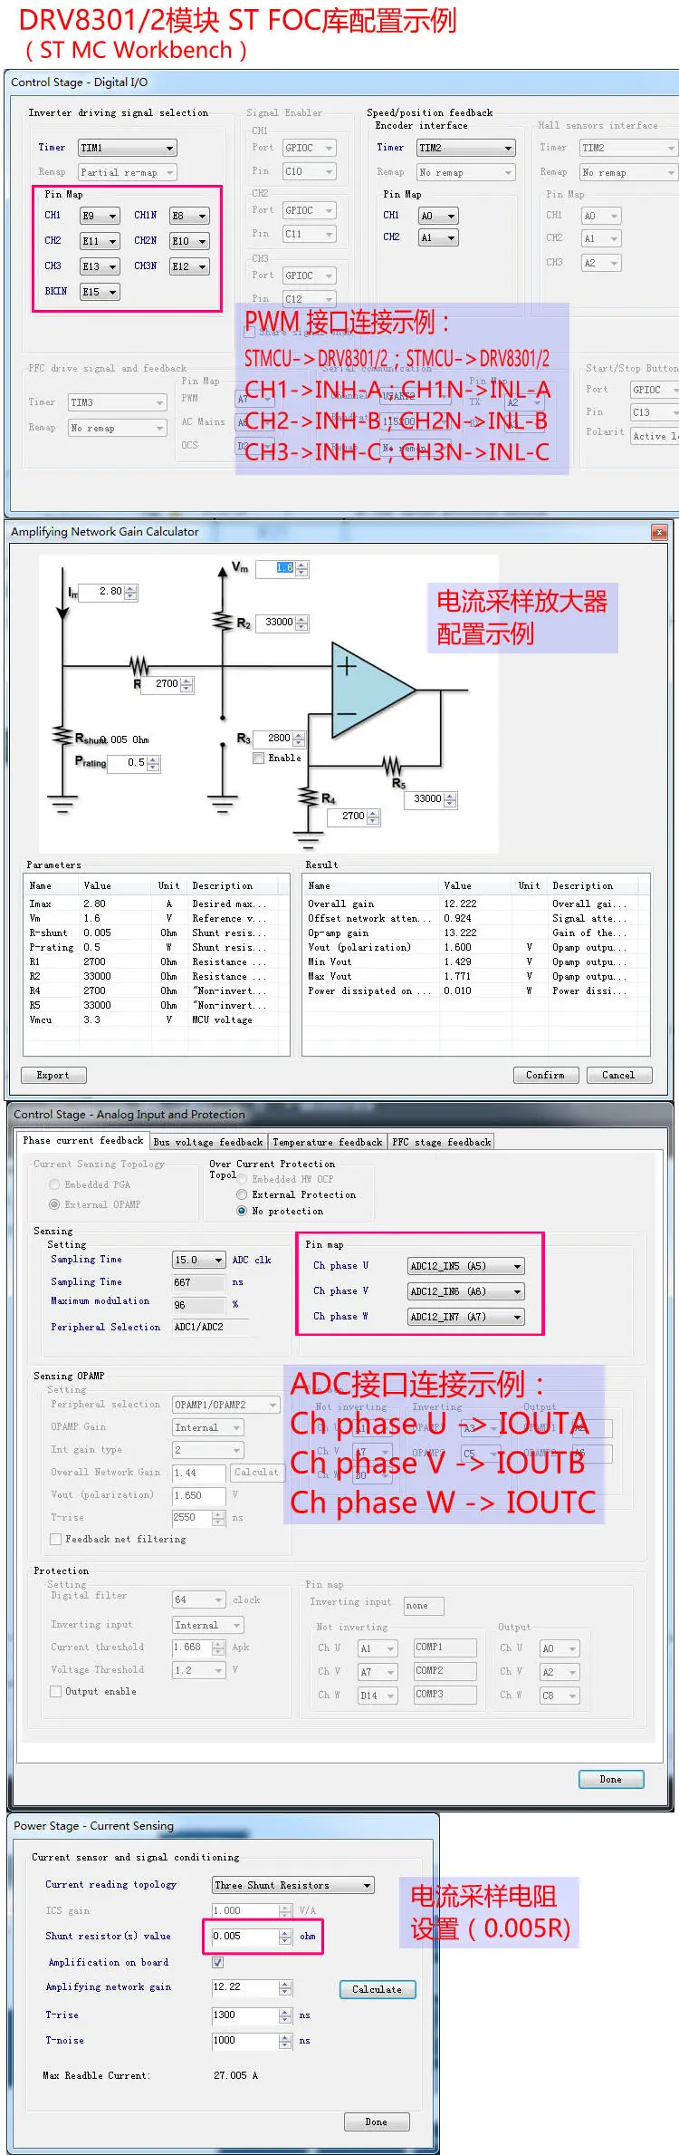Open the Ch phase U ADC12_IN5 dropdown
This screenshot has width=679, height=2155.
pos(466,1266)
